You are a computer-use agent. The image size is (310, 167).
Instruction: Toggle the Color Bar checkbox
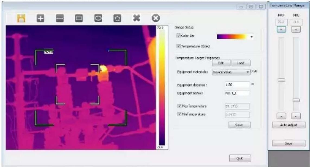178,36
